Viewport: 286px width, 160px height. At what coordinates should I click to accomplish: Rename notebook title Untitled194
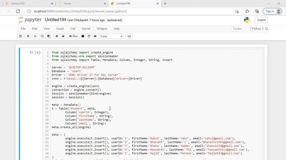pyautogui.click(x=55, y=20)
